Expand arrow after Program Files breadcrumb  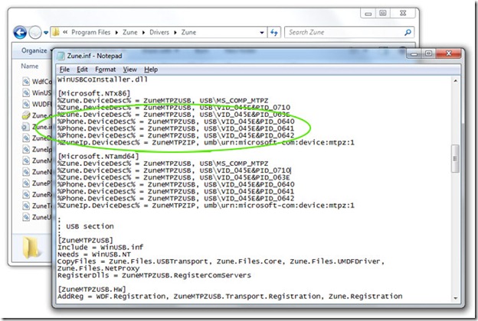click(x=116, y=33)
